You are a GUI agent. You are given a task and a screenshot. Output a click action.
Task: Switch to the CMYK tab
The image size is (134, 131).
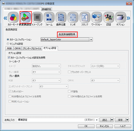[x=18, y=48]
